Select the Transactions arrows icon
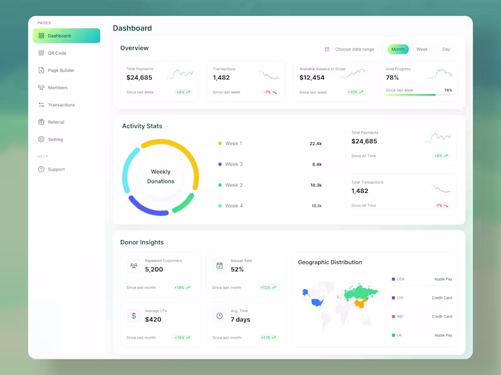501x375 pixels. (x=40, y=104)
